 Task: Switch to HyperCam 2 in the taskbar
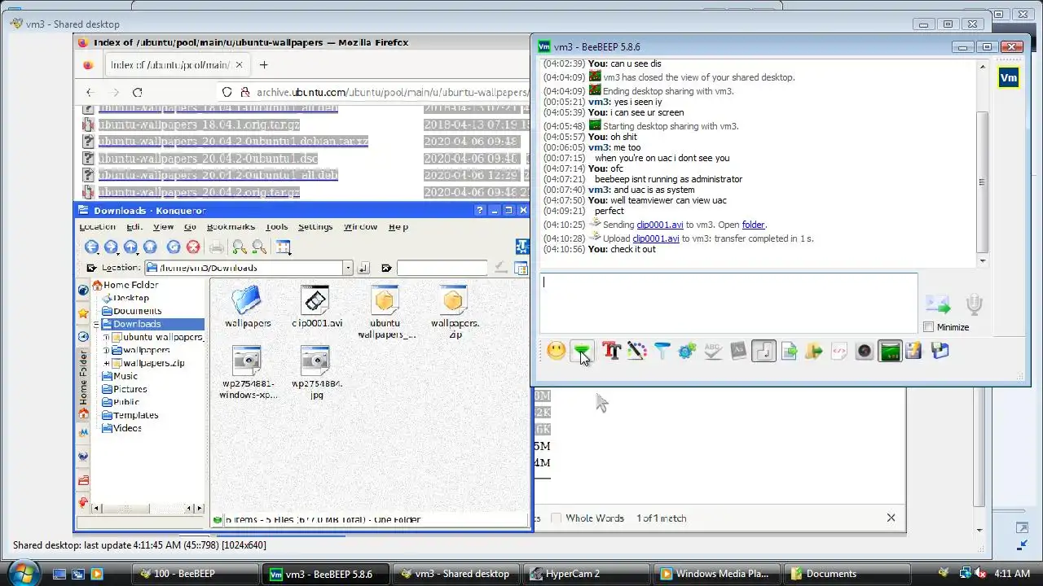[x=587, y=574]
